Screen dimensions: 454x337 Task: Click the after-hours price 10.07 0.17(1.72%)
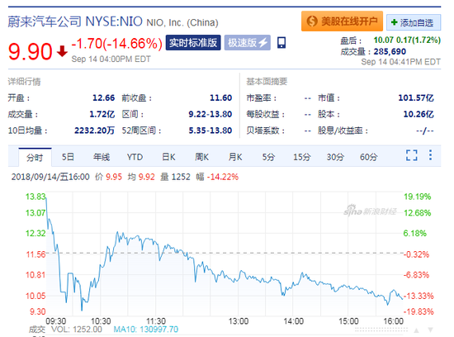407,40
